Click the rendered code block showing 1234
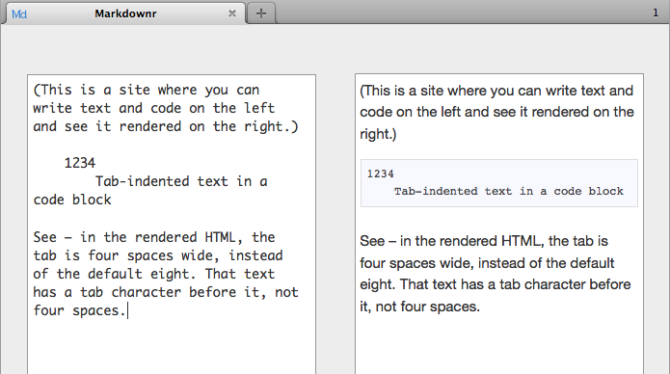This screenshot has width=670, height=374. [x=499, y=183]
